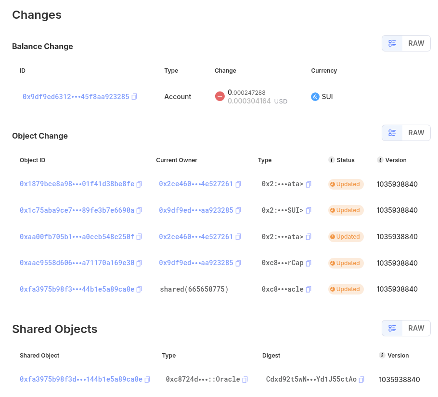Open object 0xaac9558d606•••a71170a169e30

[x=77, y=263]
